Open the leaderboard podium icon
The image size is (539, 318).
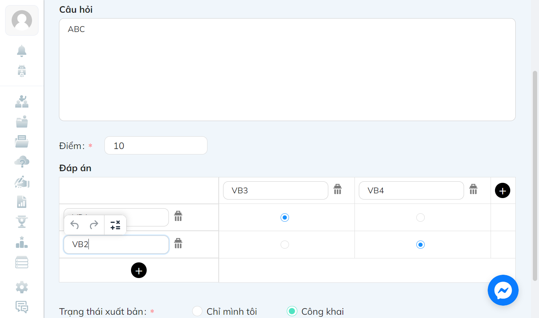22,242
